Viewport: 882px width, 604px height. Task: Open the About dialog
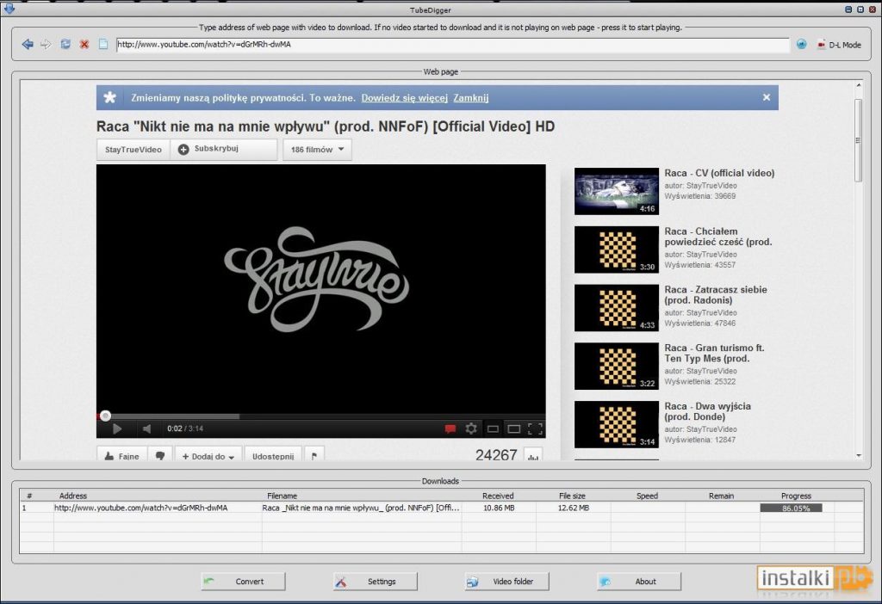[x=639, y=582]
